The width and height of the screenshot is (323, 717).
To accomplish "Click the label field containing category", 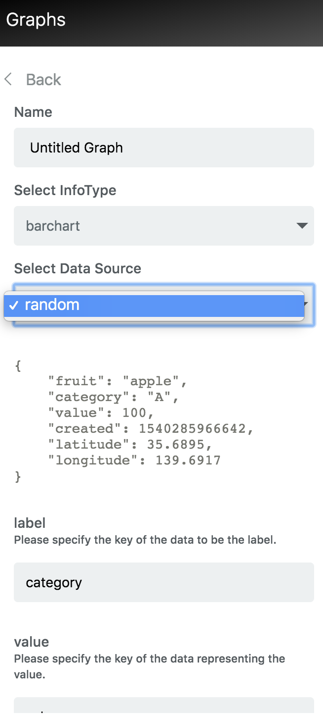I will (x=164, y=582).
